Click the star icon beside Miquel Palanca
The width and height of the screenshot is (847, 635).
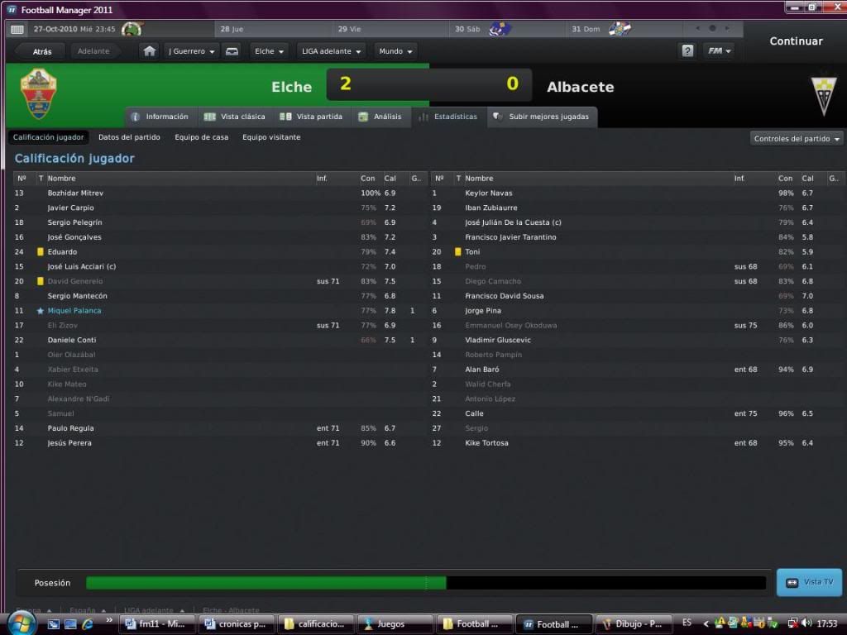tap(40, 311)
